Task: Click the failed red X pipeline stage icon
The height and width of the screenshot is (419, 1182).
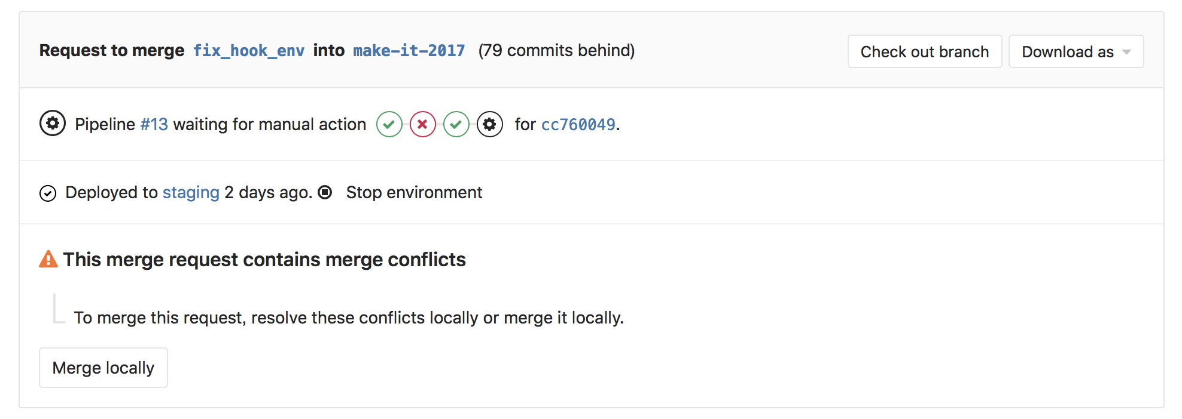Action: (x=423, y=124)
